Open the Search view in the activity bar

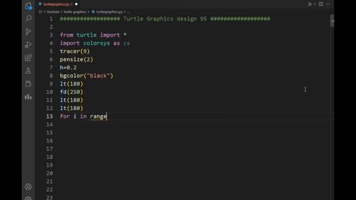tap(28, 18)
